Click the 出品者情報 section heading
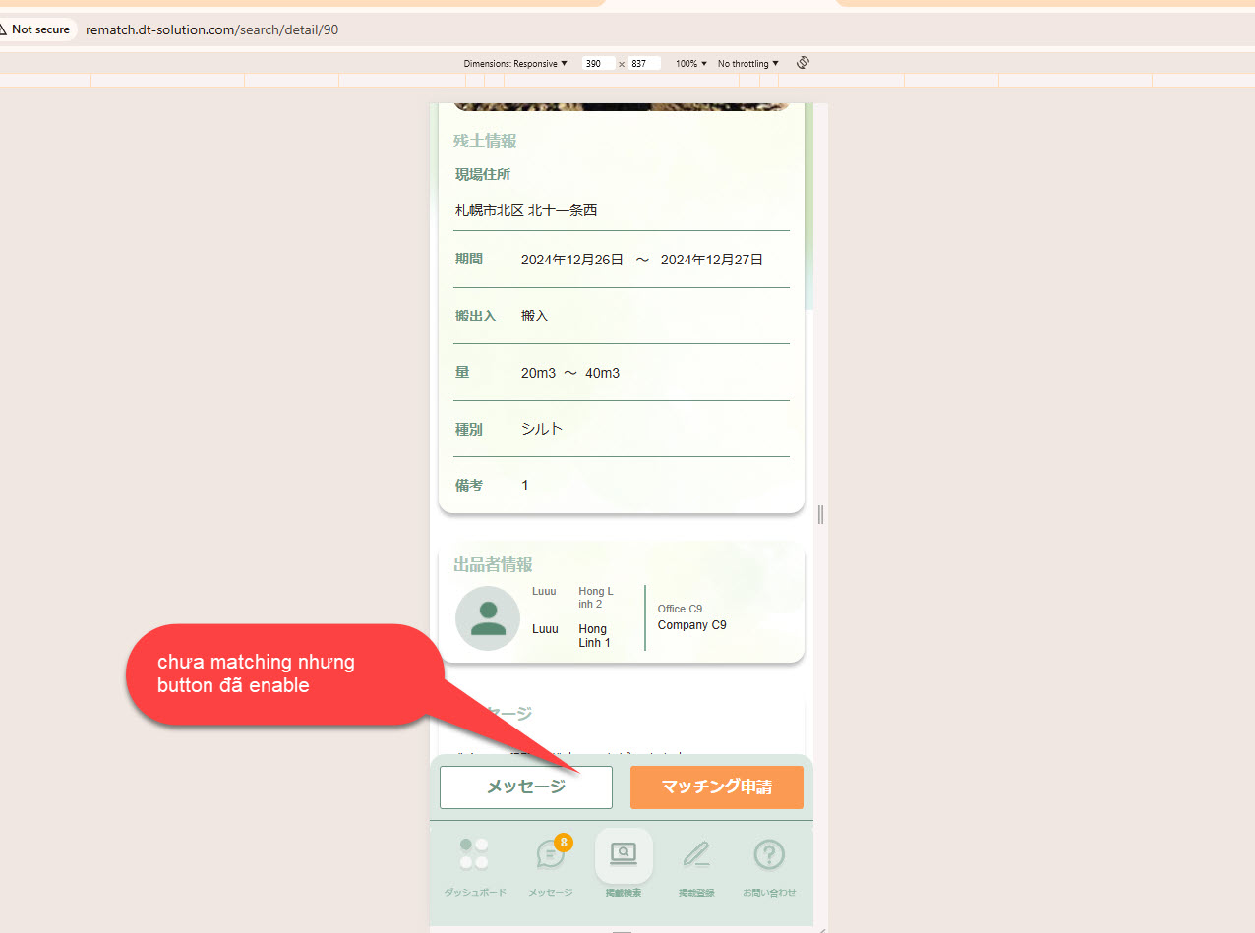 (493, 565)
